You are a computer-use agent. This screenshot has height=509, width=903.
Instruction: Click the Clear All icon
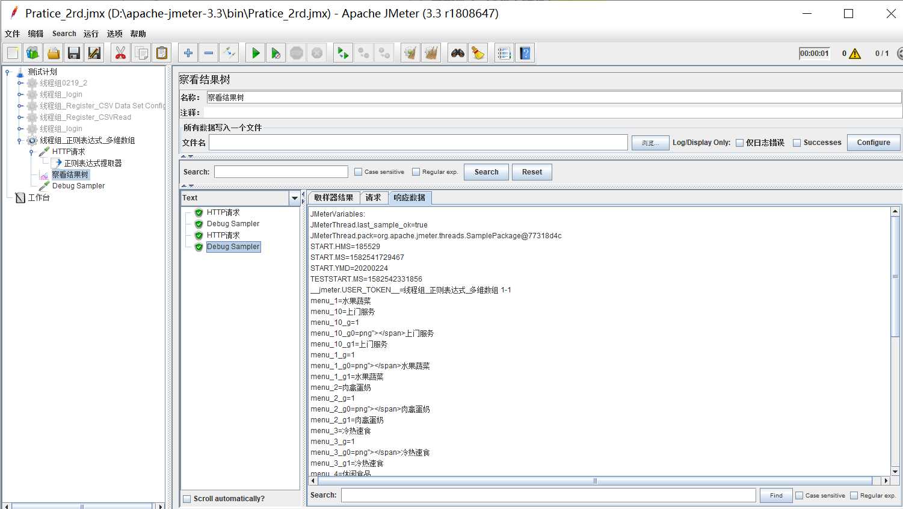point(431,53)
